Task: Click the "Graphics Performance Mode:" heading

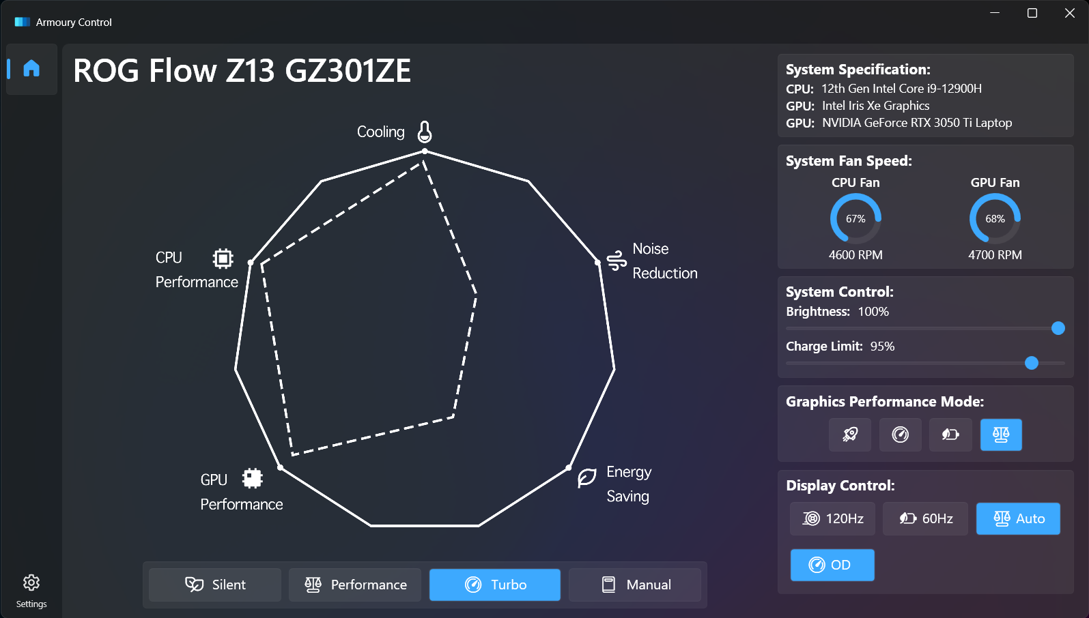Action: pyautogui.click(x=885, y=402)
